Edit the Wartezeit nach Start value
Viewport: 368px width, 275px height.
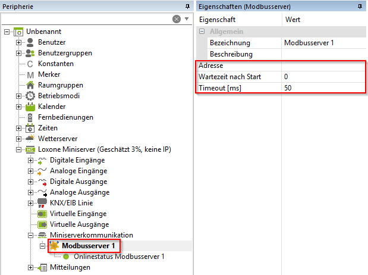pyautogui.click(x=324, y=77)
